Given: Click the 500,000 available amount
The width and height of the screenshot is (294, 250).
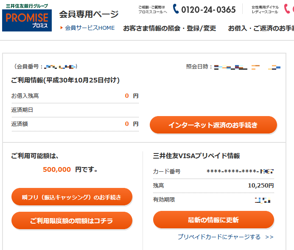Looking at the screenshot, I should point(57,169).
